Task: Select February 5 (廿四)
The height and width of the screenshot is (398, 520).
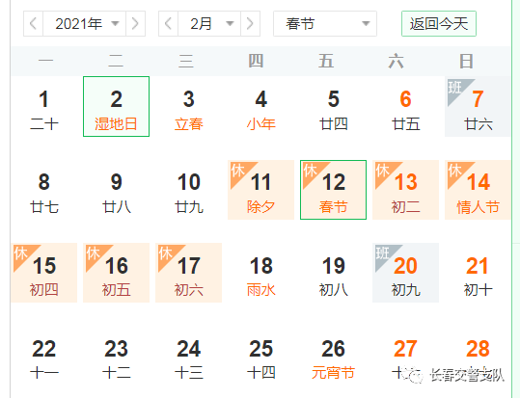Action: click(x=333, y=106)
